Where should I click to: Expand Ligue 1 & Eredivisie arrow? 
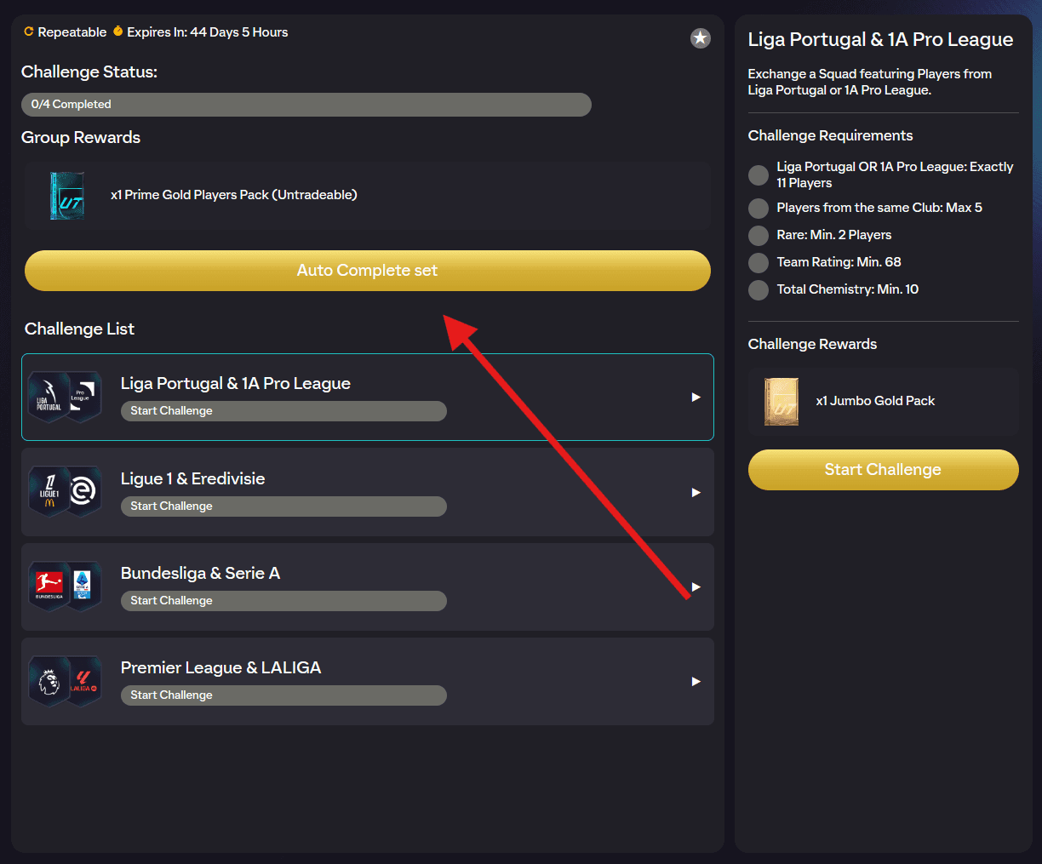pos(696,493)
